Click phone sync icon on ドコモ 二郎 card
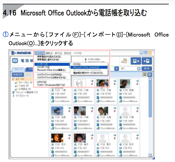Viewport: 175px width, 162px height. 92,81
